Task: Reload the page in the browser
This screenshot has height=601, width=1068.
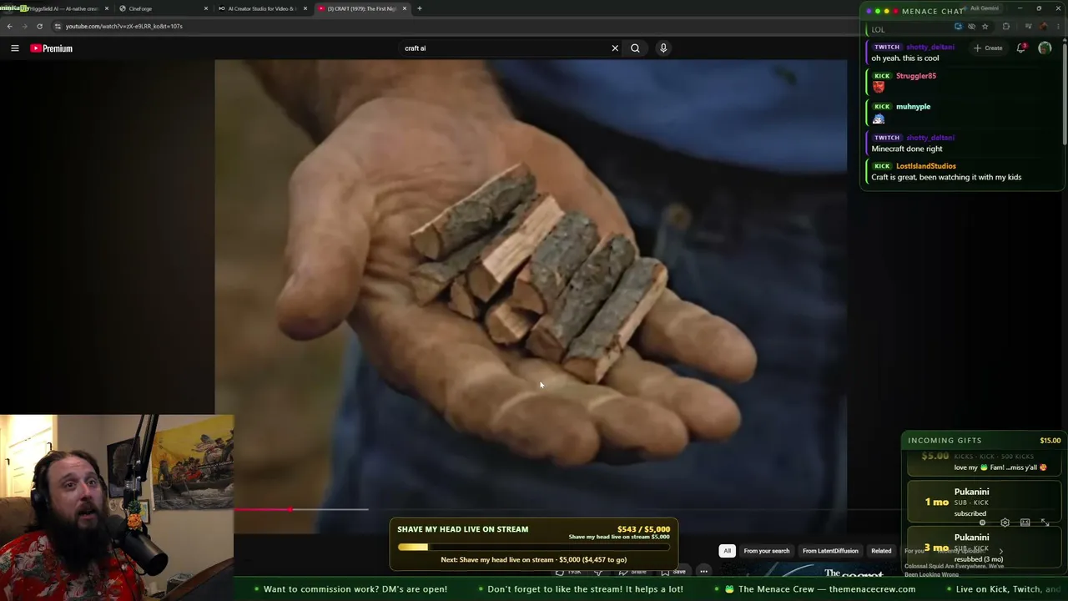Action: tap(39, 26)
